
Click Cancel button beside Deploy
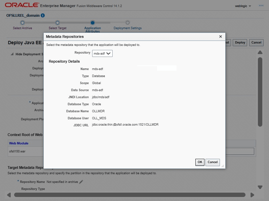(x=256, y=43)
